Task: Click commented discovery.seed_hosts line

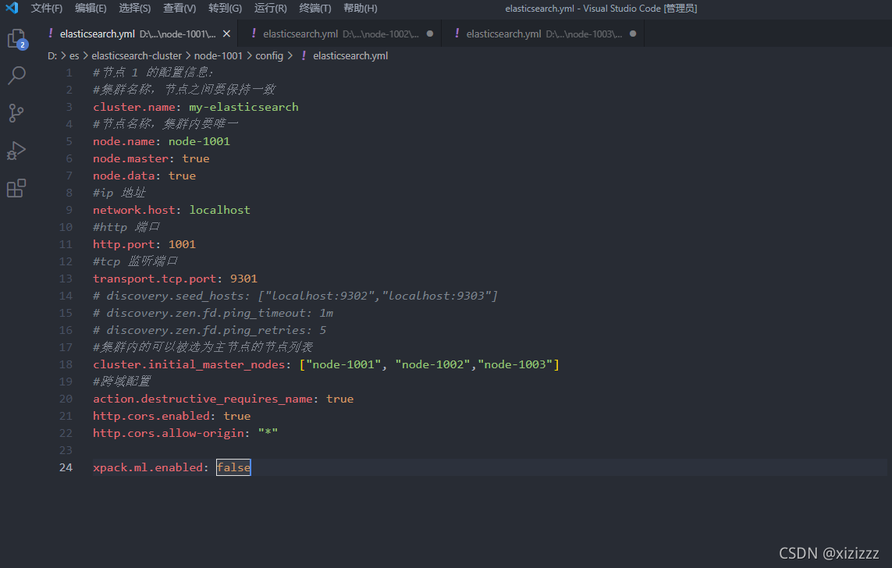Action: [295, 296]
